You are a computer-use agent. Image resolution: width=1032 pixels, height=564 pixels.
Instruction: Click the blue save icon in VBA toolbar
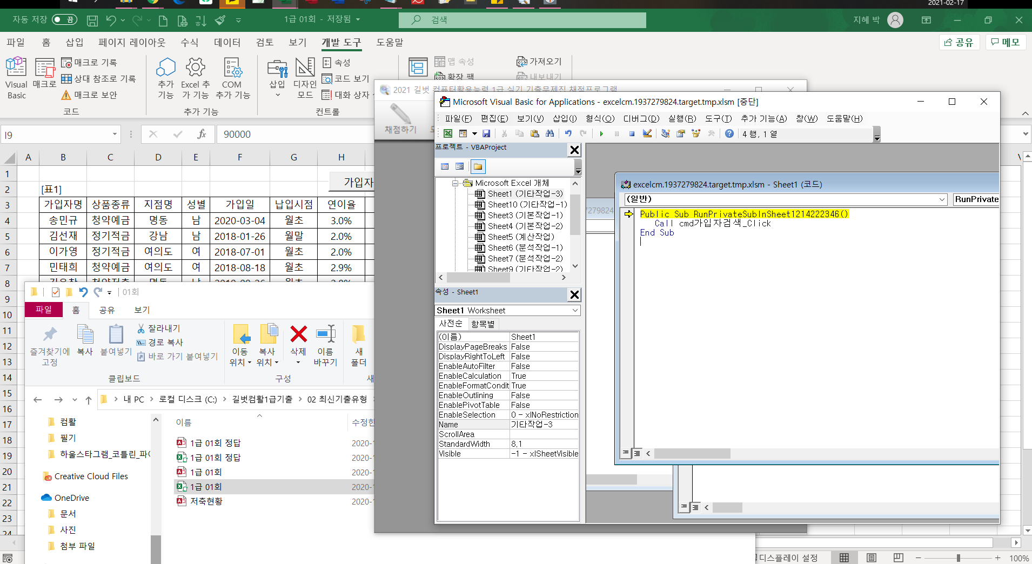486,134
